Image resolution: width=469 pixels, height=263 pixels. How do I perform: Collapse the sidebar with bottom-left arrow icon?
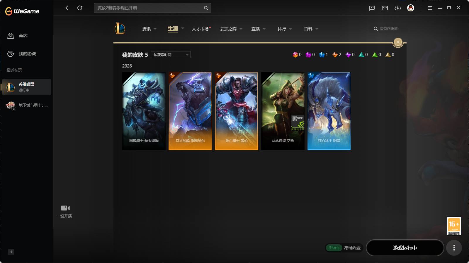click(11, 252)
